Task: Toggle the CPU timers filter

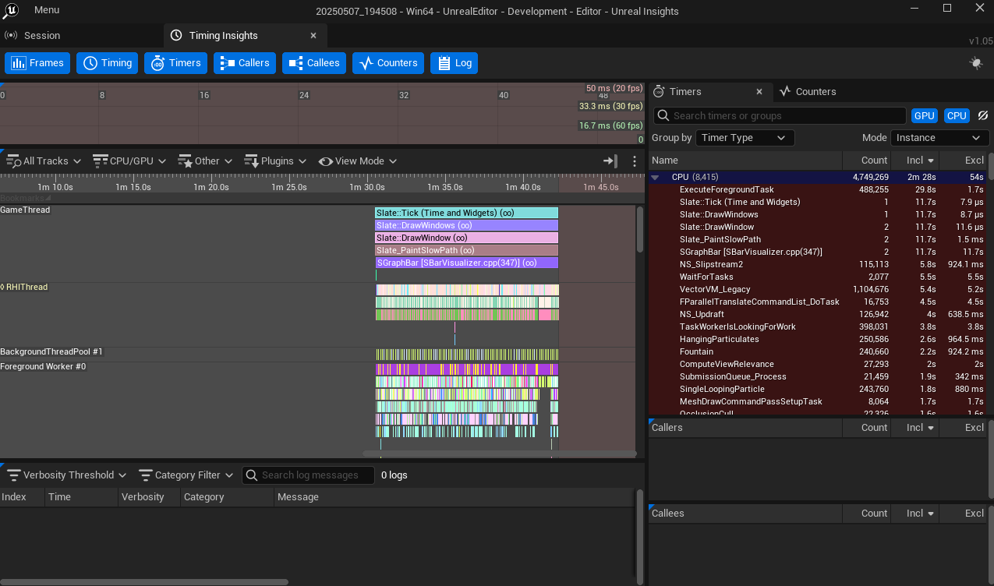Action: click(957, 116)
